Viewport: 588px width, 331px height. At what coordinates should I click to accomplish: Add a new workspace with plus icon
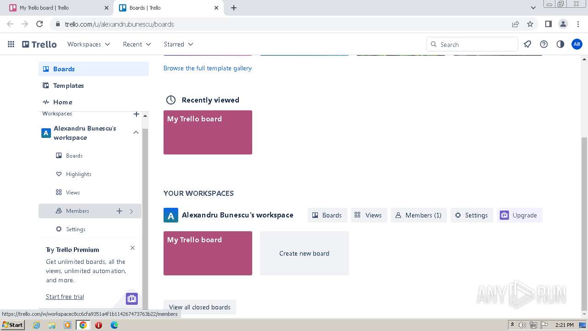coord(136,114)
